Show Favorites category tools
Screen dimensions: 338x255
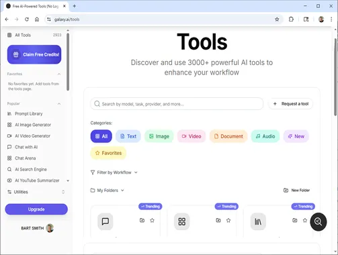click(x=108, y=153)
